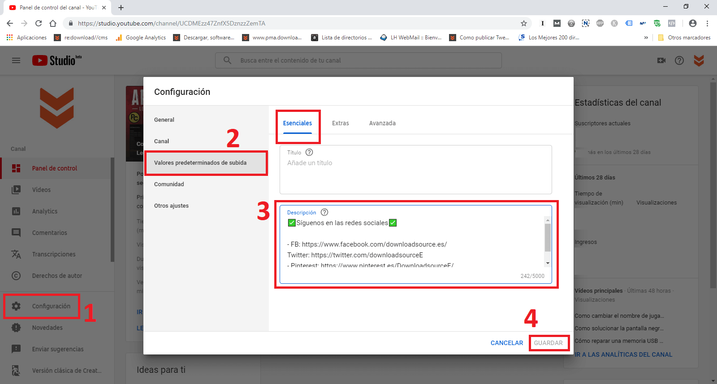
Task: Select Panel de control in the sidebar
Action: (x=55, y=168)
